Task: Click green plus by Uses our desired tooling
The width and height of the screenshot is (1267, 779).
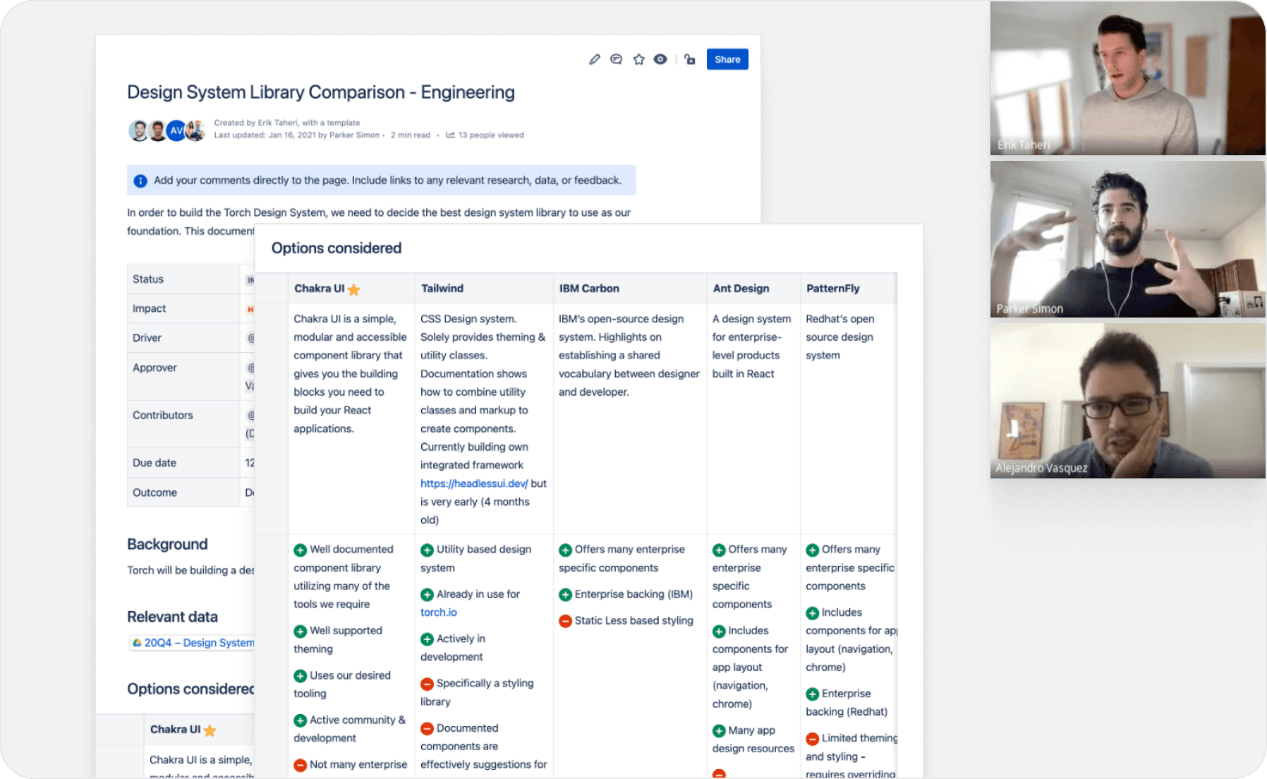Action: pos(301,676)
